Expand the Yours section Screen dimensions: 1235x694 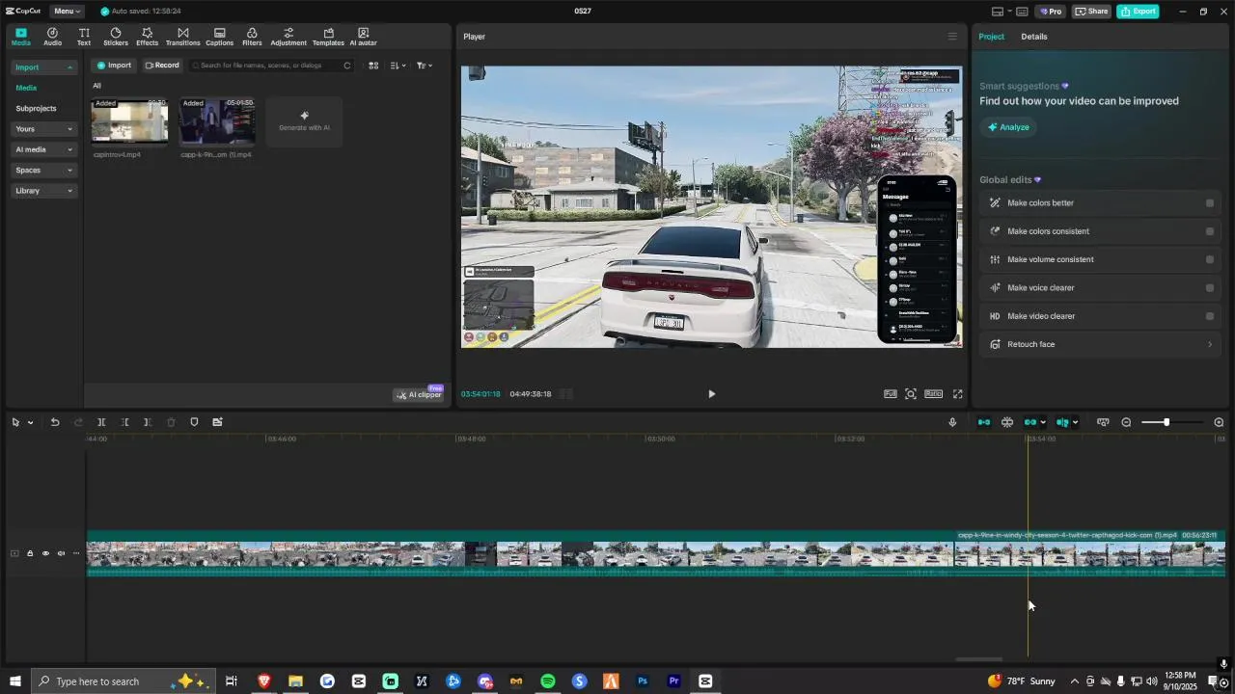[x=69, y=129]
